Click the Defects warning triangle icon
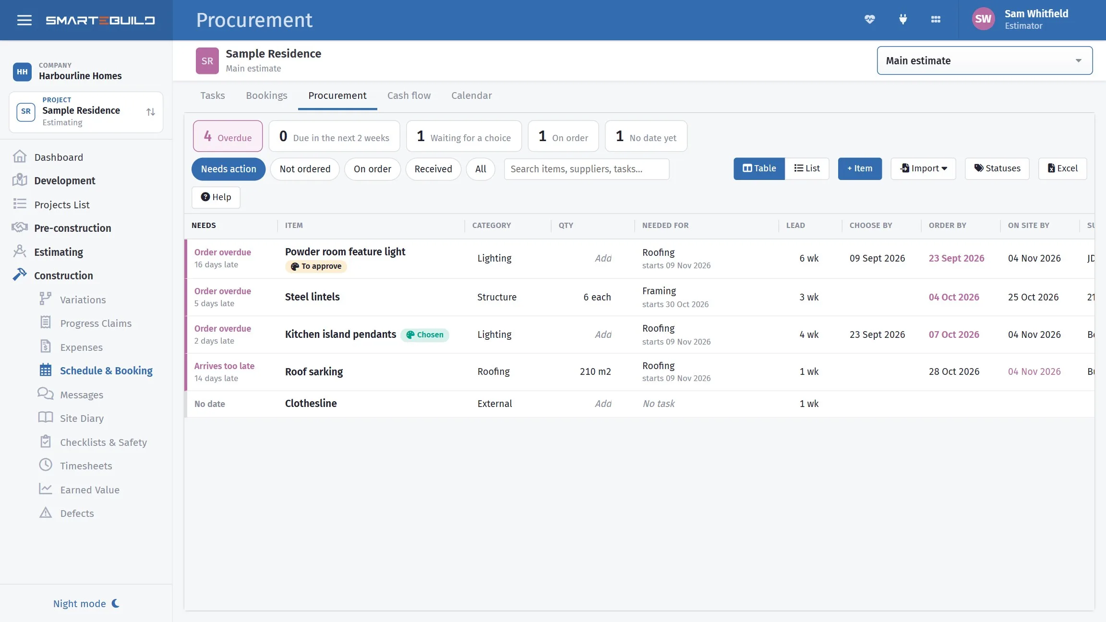 46,513
